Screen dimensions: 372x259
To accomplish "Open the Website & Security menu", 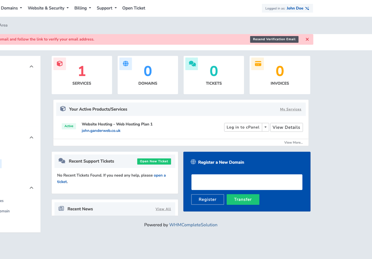I will tap(48, 8).
